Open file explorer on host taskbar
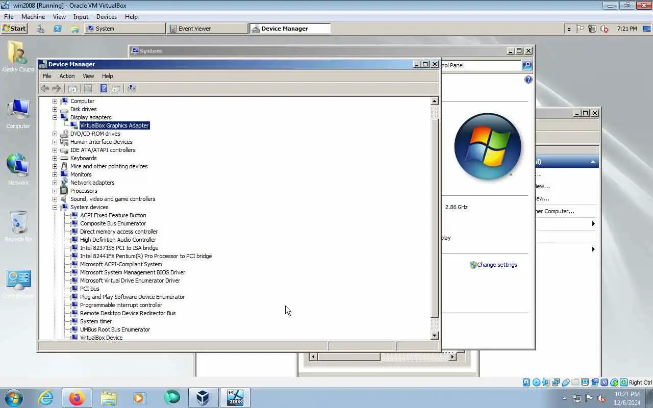This screenshot has width=653, height=408. [108, 398]
